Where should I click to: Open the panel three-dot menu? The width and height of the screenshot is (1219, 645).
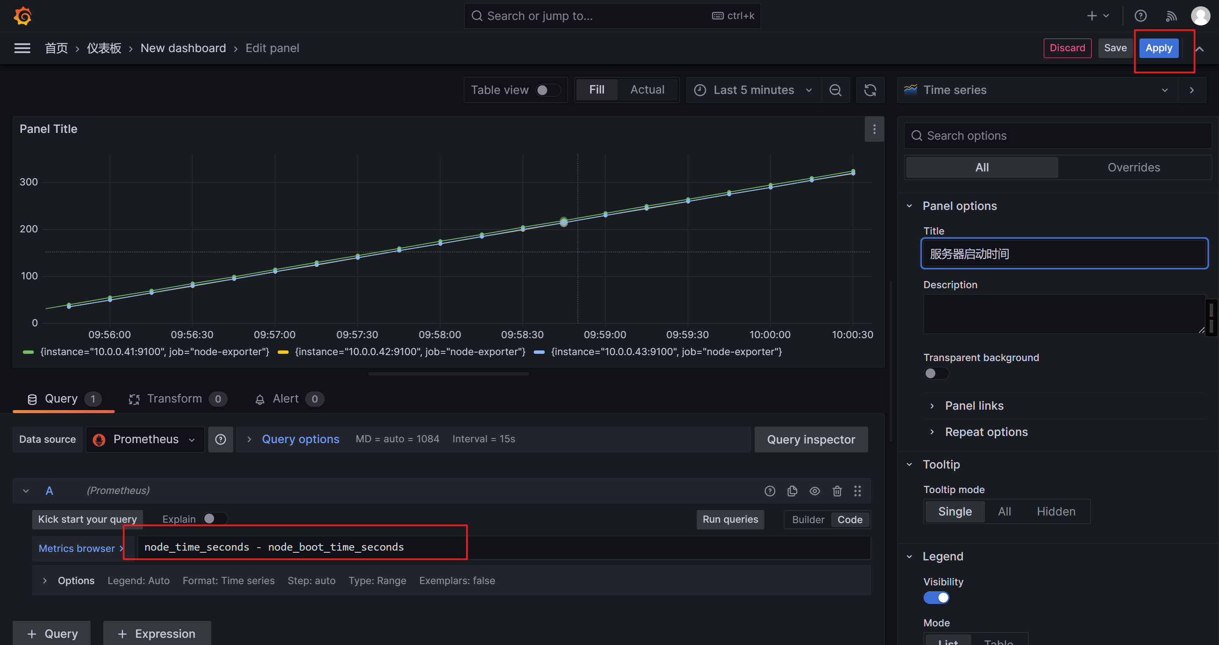(x=874, y=129)
